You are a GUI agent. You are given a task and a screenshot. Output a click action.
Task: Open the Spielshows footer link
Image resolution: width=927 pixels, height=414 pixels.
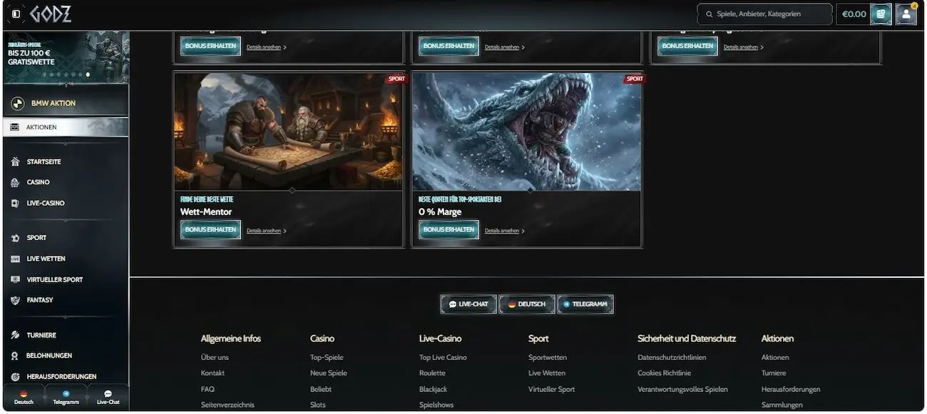click(436, 405)
